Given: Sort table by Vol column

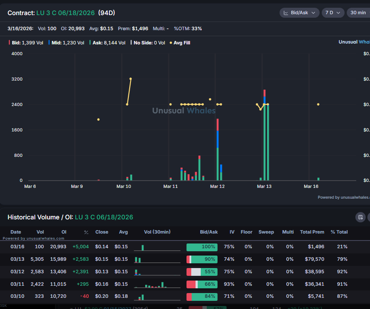Looking at the screenshot, I should tap(40, 232).
